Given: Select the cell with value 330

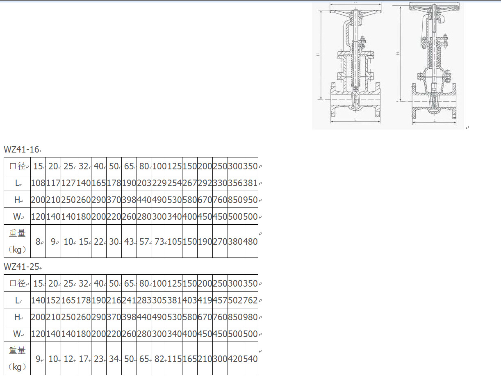Looking at the screenshot, I should [220, 183].
